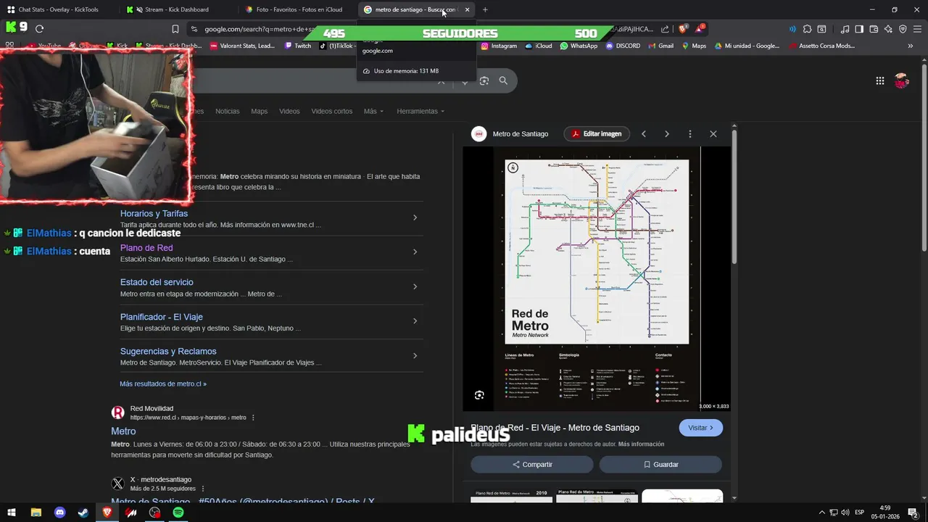Viewport: 928px width, 522px height.
Task: Expand chevron beside Plano de Red
Action: pyautogui.click(x=415, y=252)
